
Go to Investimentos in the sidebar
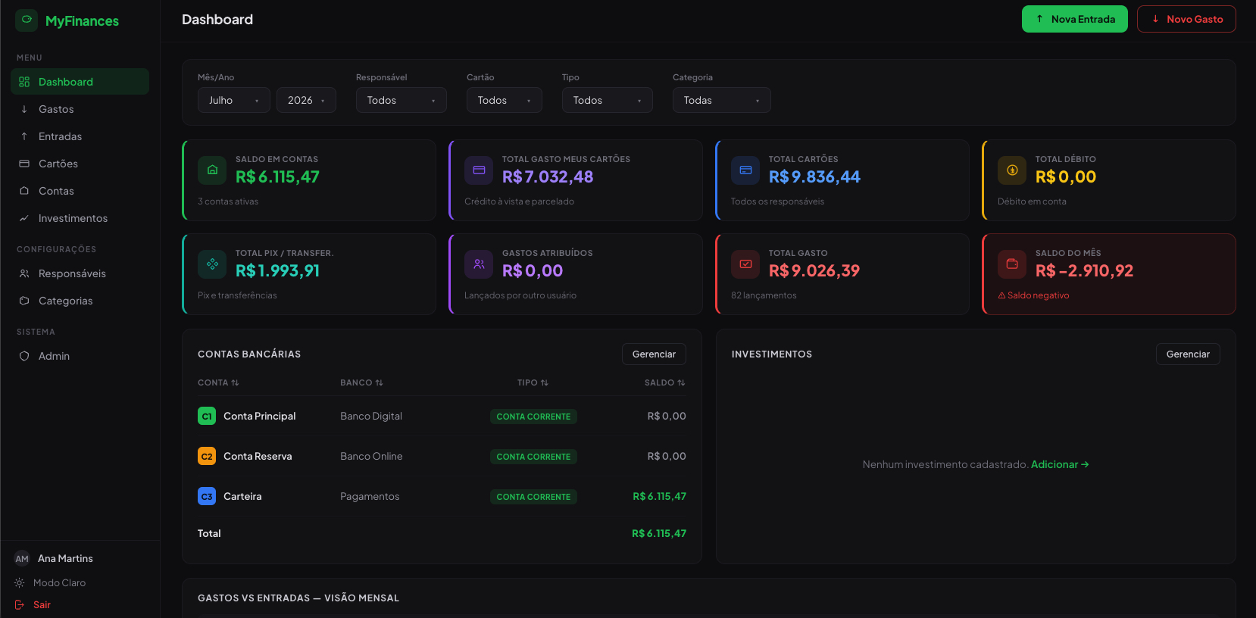click(x=80, y=218)
